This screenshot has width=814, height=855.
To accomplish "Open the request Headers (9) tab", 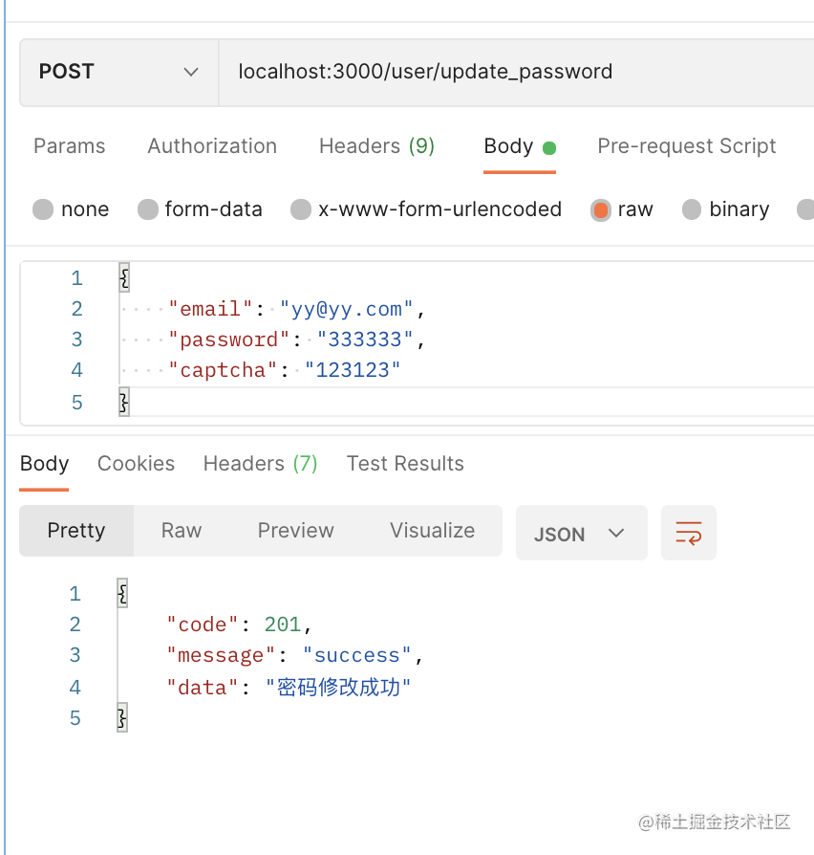I will (376, 146).
